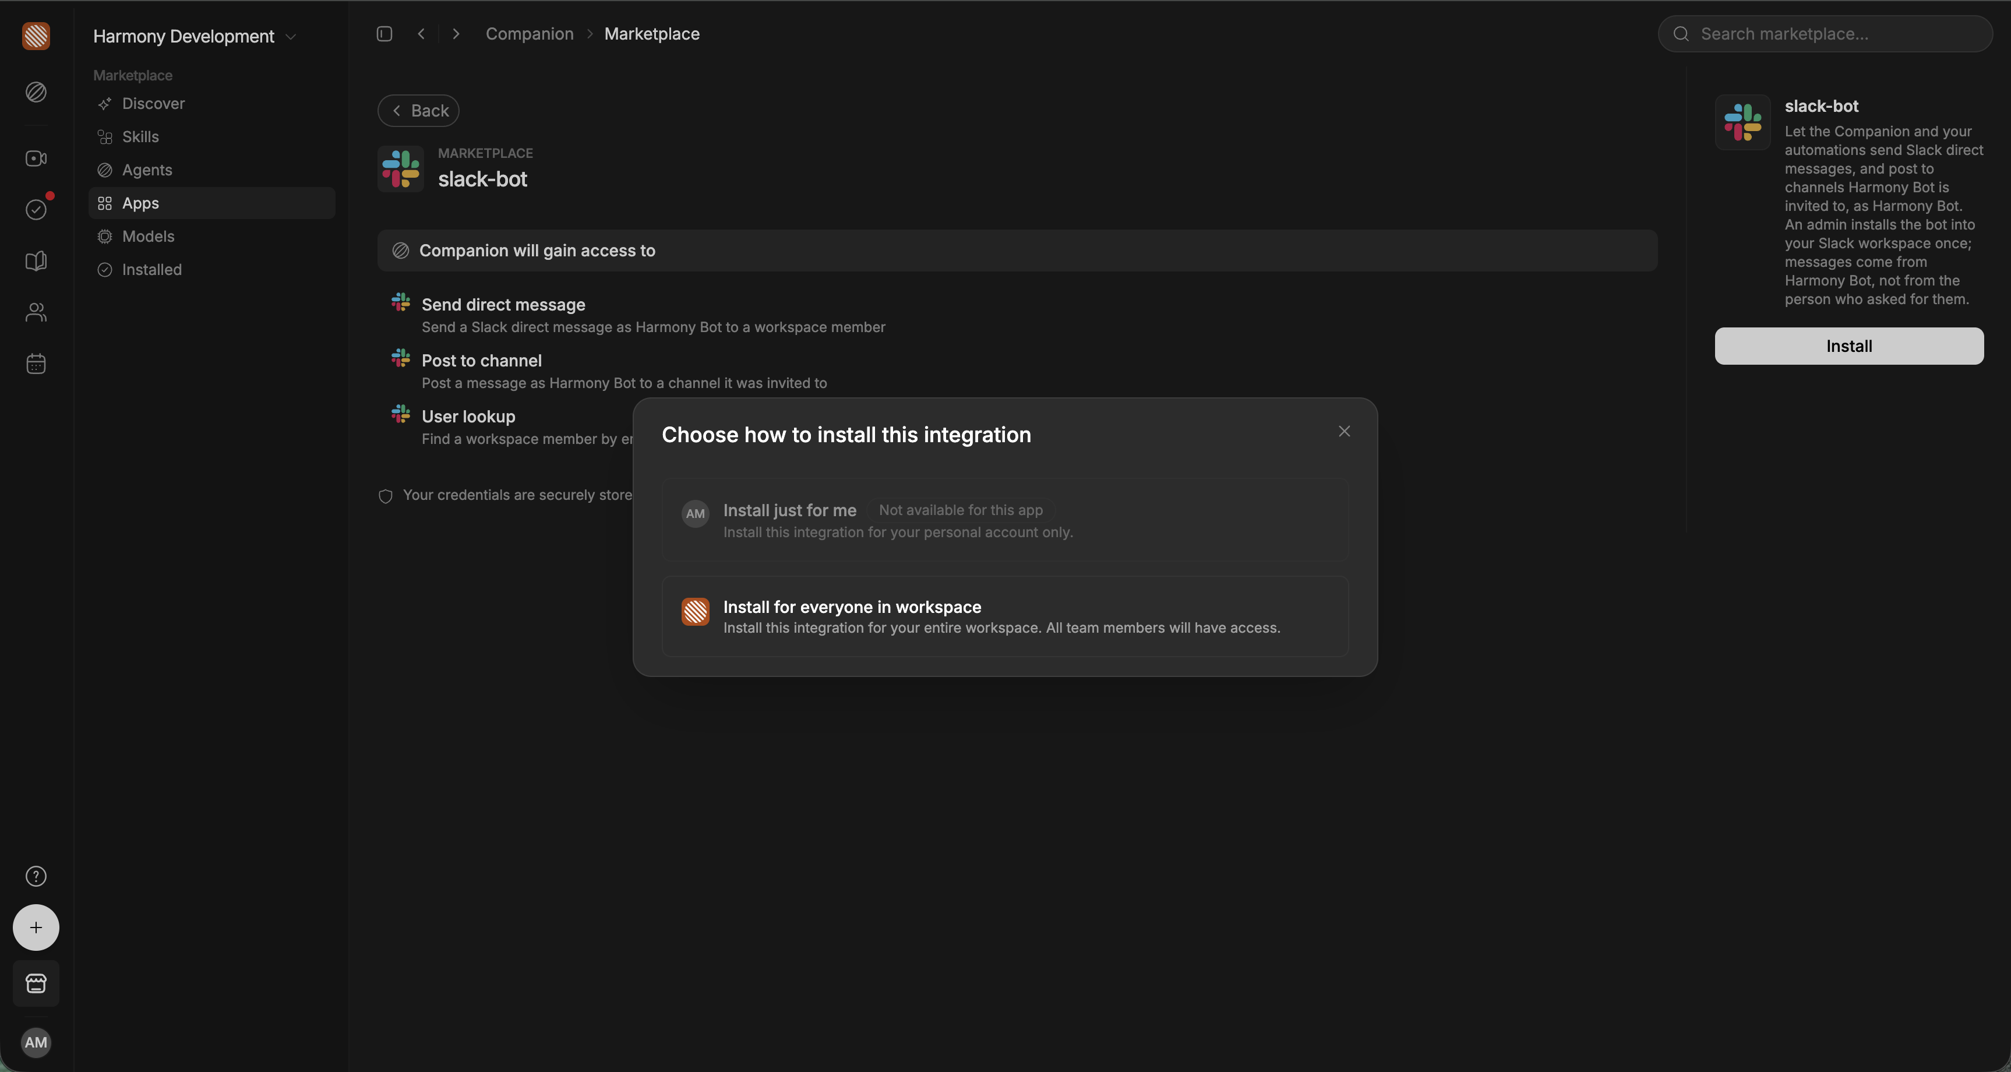The height and width of the screenshot is (1072, 2011).
Task: Open the people icon in left rail
Action: (36, 312)
